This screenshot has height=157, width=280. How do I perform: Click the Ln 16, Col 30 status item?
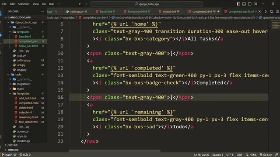201,155
